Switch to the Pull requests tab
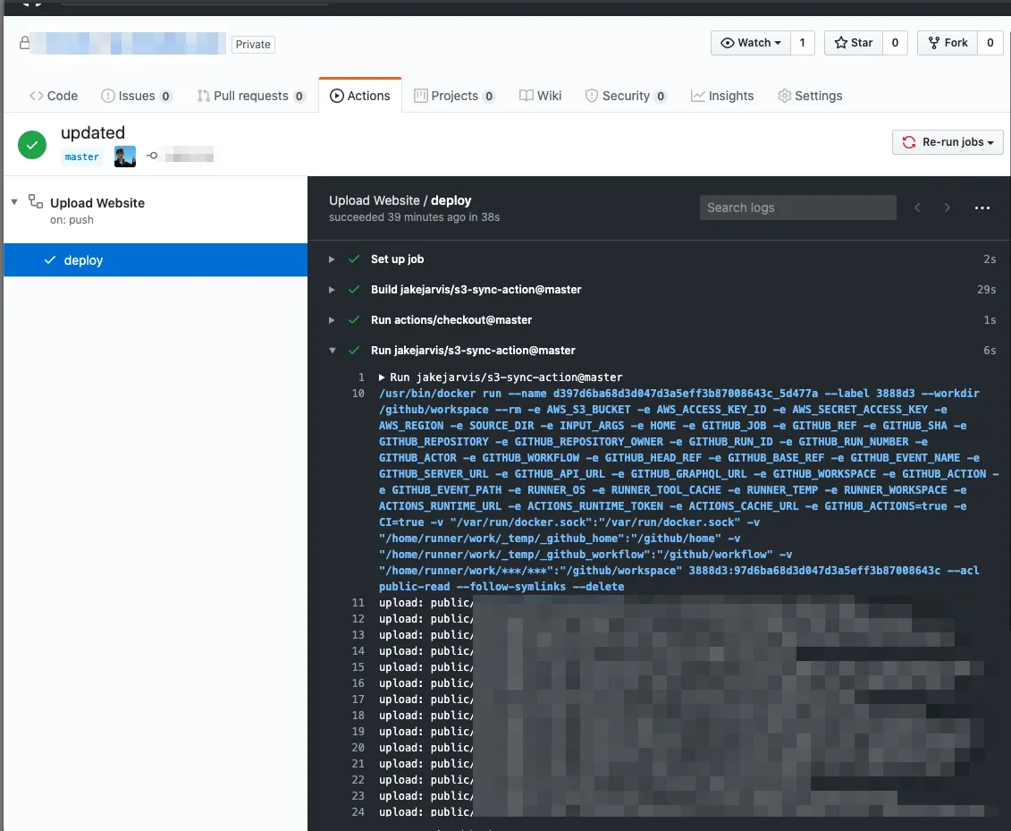 (250, 96)
